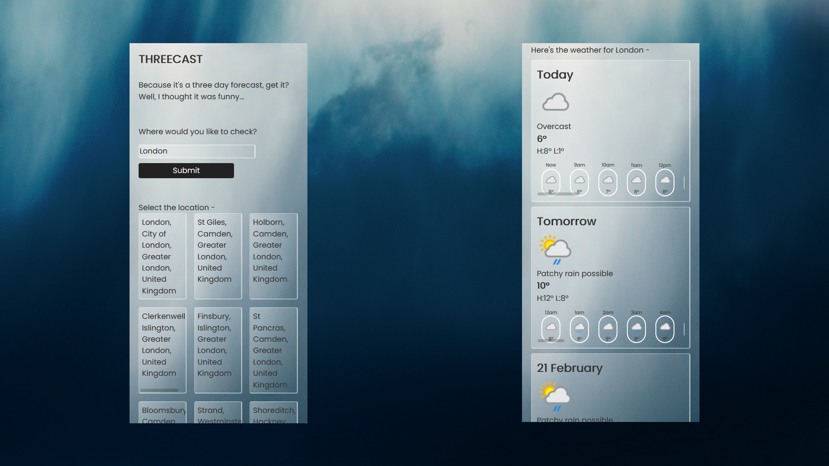Focus the London location input field
829x466 pixels.
pyautogui.click(x=197, y=151)
